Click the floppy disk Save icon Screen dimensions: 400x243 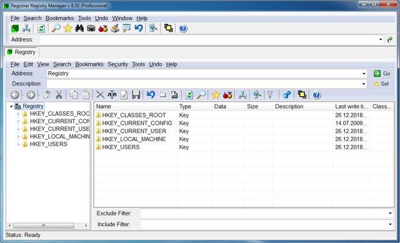coord(136,95)
